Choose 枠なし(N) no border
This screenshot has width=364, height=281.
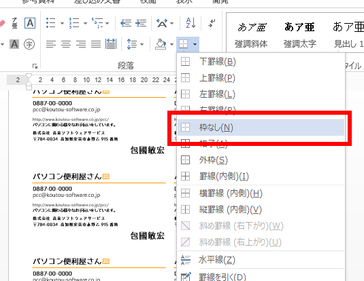click(x=261, y=127)
